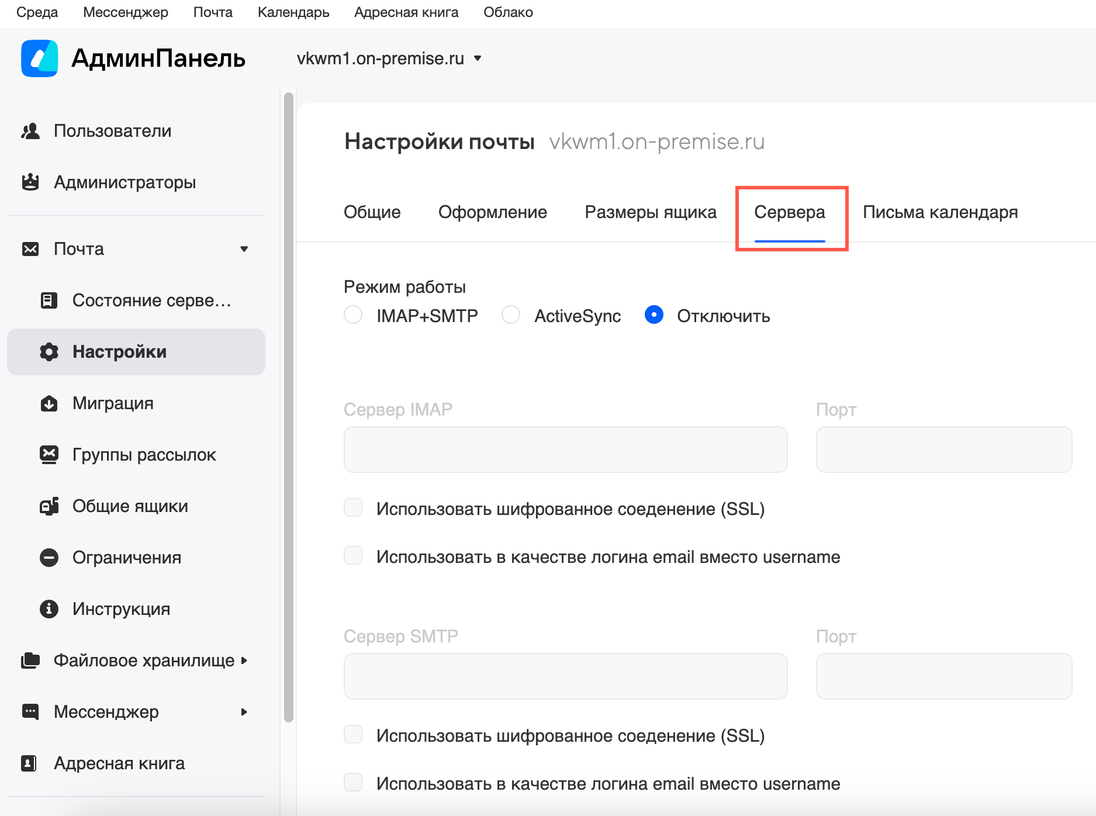The height and width of the screenshot is (816, 1096).
Task: Click the Администраторы crown icon
Action: (x=30, y=182)
